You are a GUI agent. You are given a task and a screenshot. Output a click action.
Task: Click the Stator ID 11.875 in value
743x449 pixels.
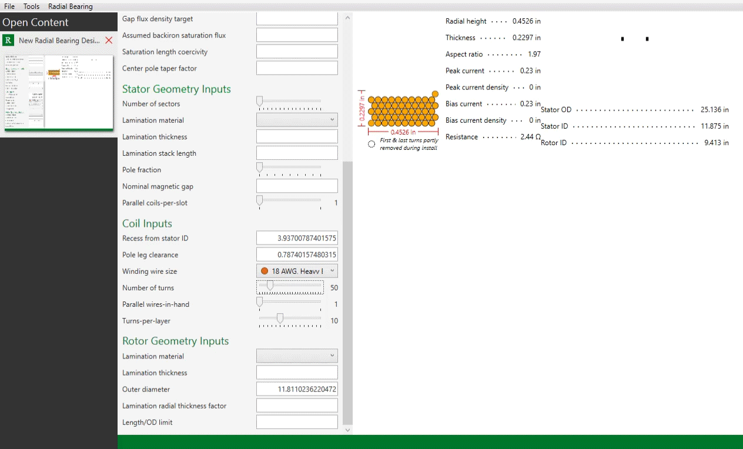click(x=715, y=126)
